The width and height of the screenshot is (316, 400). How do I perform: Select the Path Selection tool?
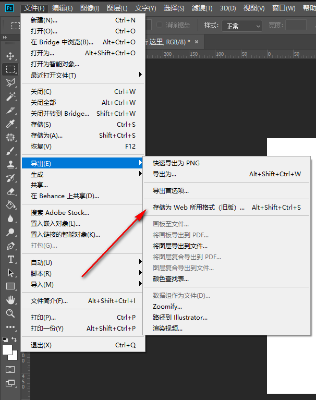click(10, 273)
